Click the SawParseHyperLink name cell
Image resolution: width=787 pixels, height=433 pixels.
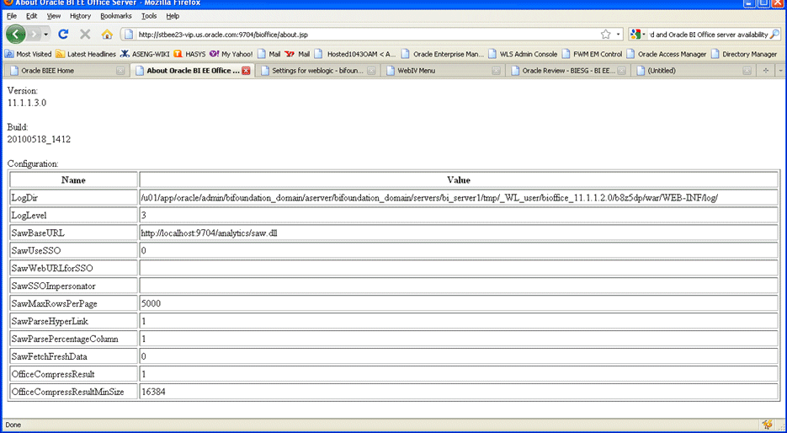(74, 322)
